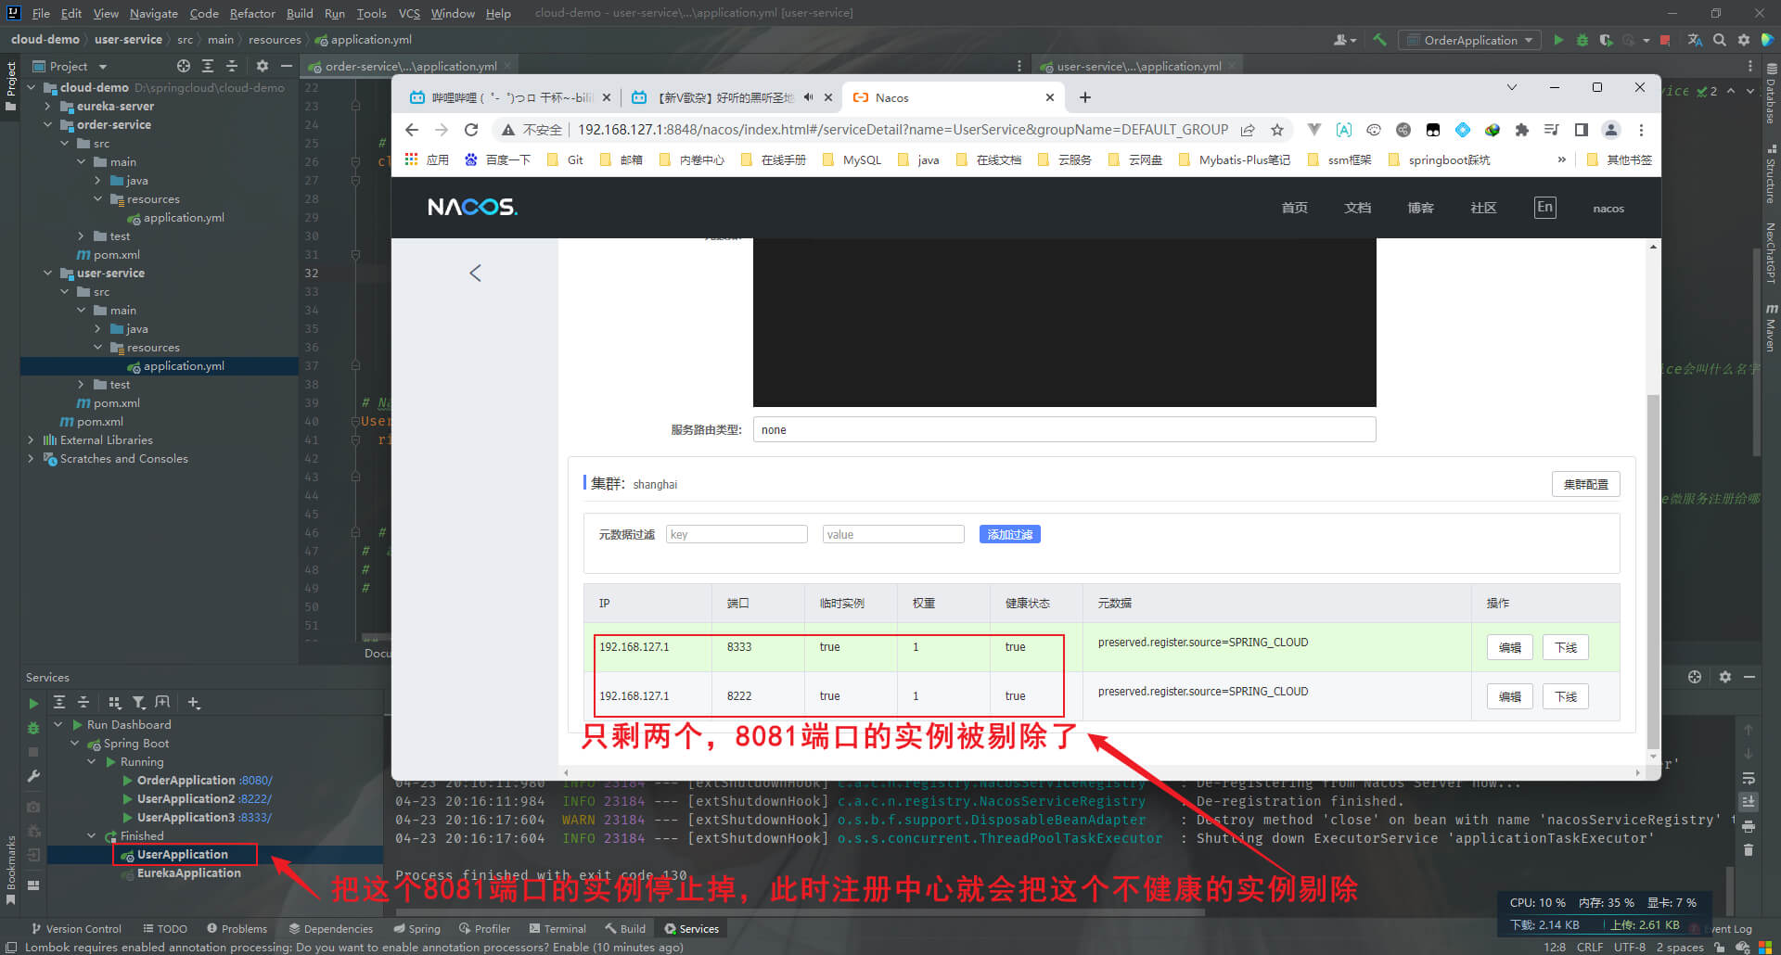Toggle the browser side panel icon
The image size is (1781, 955).
1582,130
